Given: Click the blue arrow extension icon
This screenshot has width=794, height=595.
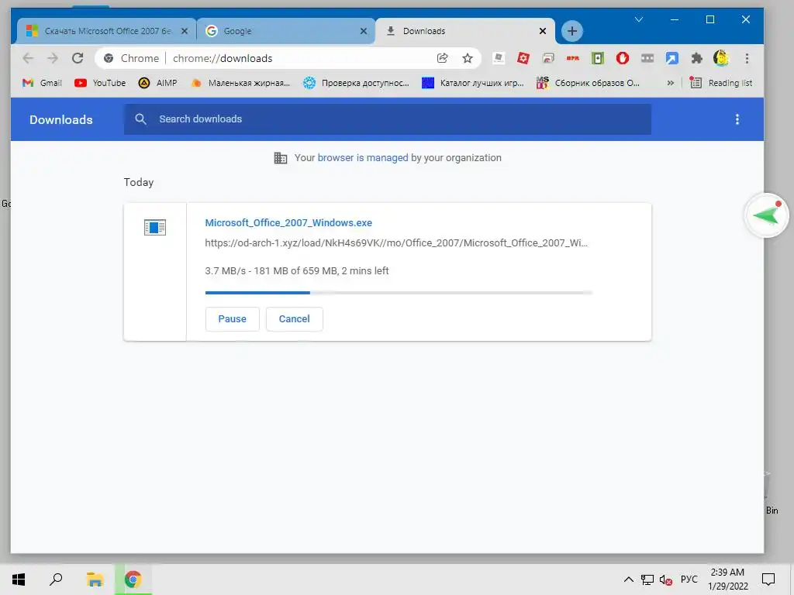Looking at the screenshot, I should coord(672,58).
